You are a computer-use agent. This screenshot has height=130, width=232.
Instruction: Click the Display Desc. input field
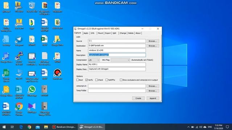(117, 69)
